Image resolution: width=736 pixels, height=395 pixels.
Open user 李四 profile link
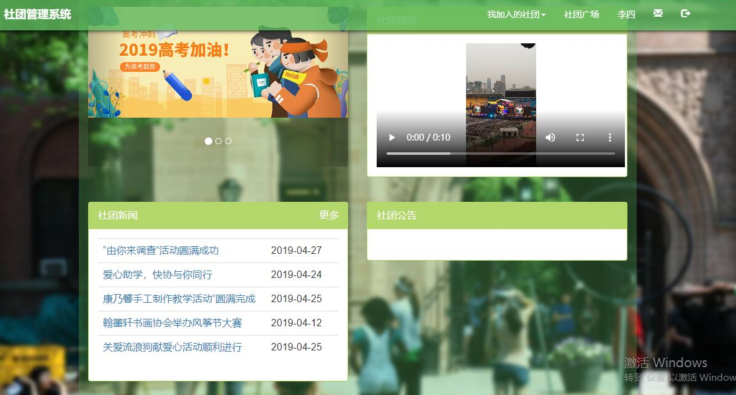click(626, 14)
